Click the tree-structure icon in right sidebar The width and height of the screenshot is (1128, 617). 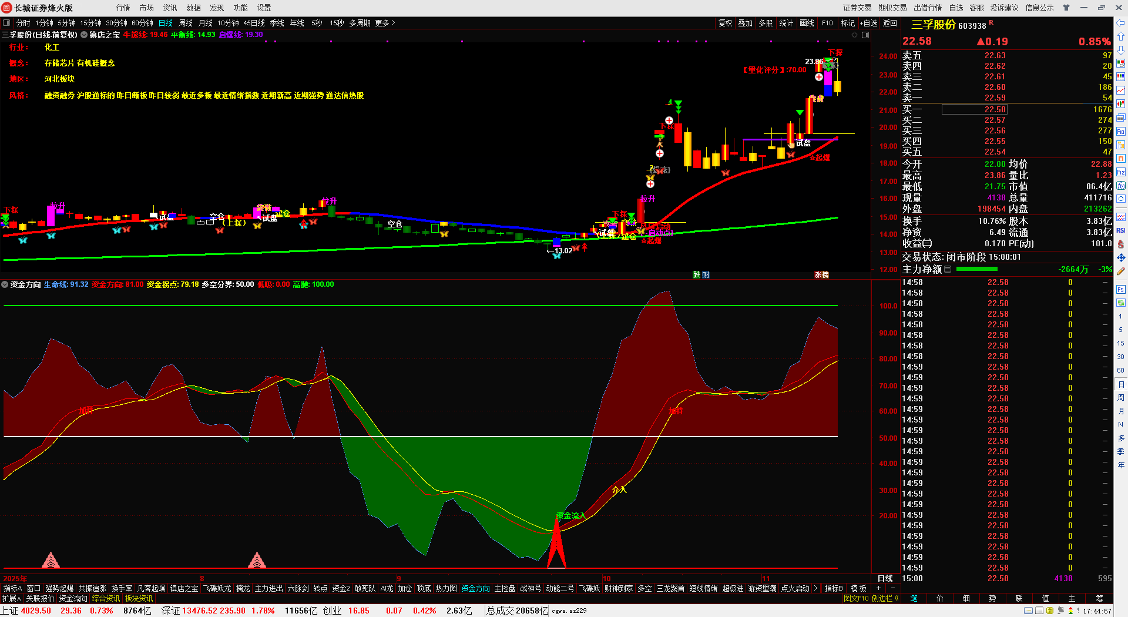coord(1121,145)
